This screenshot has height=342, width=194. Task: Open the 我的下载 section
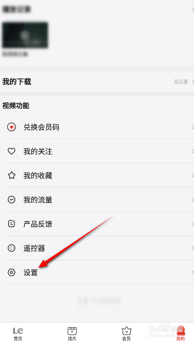(97, 82)
